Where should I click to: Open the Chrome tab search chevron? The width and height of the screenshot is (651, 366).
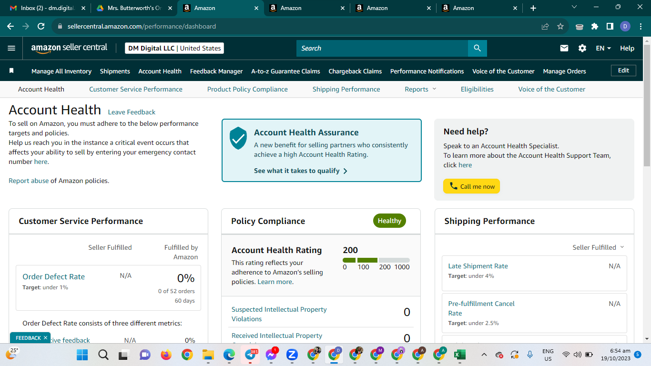point(574,7)
